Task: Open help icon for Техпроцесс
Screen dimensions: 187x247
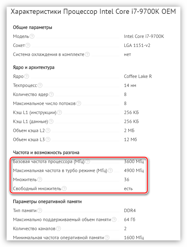Action: click(40, 85)
